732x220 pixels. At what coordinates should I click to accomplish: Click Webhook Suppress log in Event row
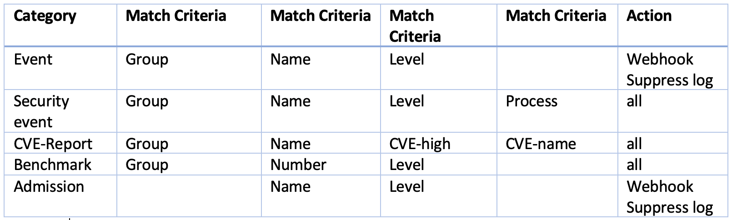click(669, 70)
